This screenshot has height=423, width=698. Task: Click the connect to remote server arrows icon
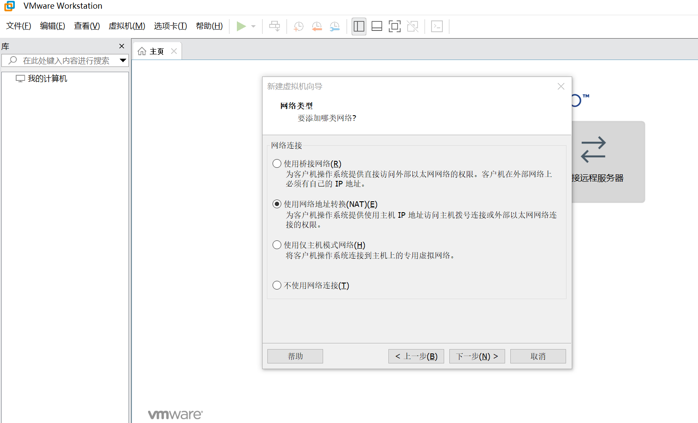click(593, 150)
